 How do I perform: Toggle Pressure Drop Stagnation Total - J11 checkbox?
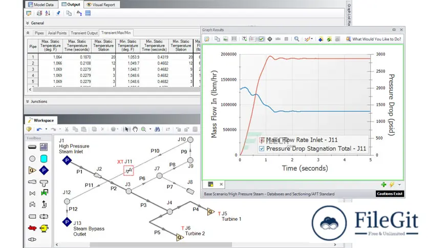pos(262,149)
